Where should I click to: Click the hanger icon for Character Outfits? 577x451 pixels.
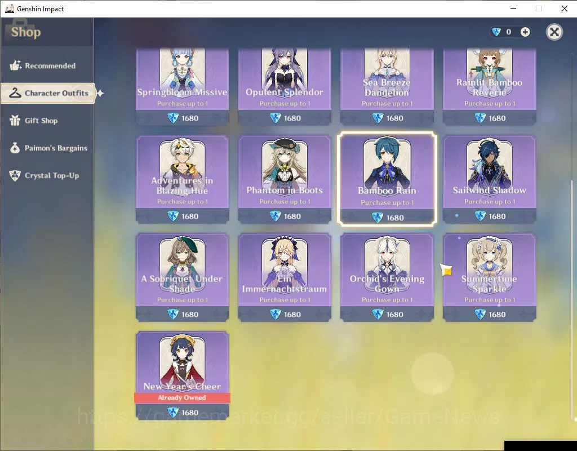coord(15,93)
